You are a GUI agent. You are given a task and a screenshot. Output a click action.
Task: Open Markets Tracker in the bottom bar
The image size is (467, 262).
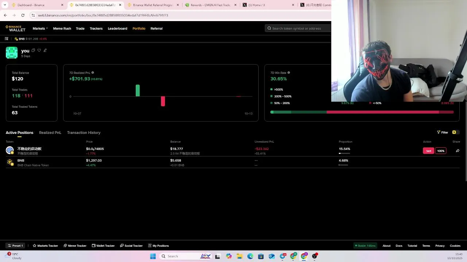pos(45,246)
